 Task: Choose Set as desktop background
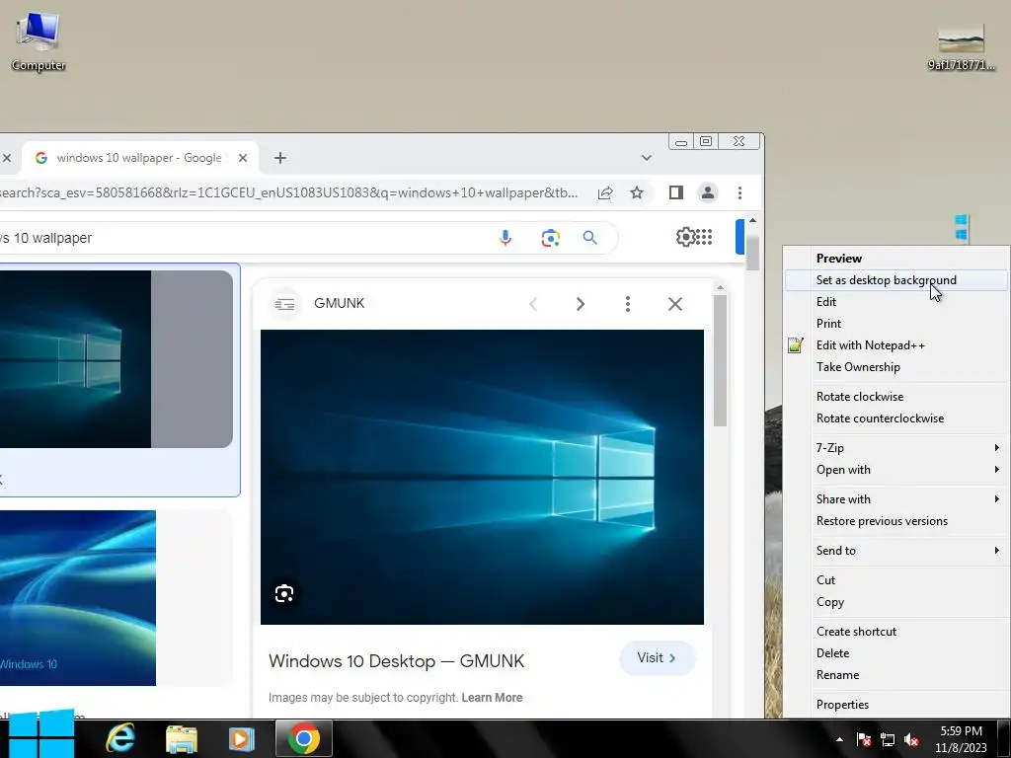[896, 280]
